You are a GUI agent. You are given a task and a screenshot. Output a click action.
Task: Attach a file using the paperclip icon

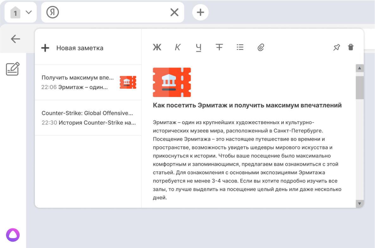coord(261,47)
